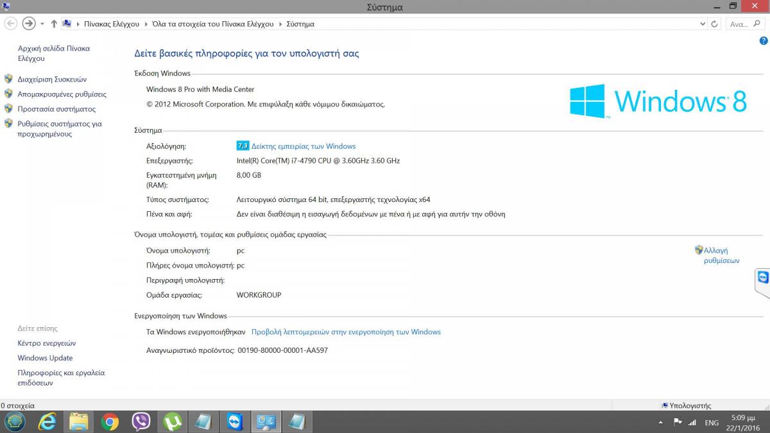Open Προβολή λεπτομερειών στην ενεργοποίηση των Windows
The width and height of the screenshot is (770, 433).
tap(346, 332)
